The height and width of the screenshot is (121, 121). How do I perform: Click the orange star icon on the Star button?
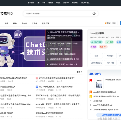pos(106,23)
